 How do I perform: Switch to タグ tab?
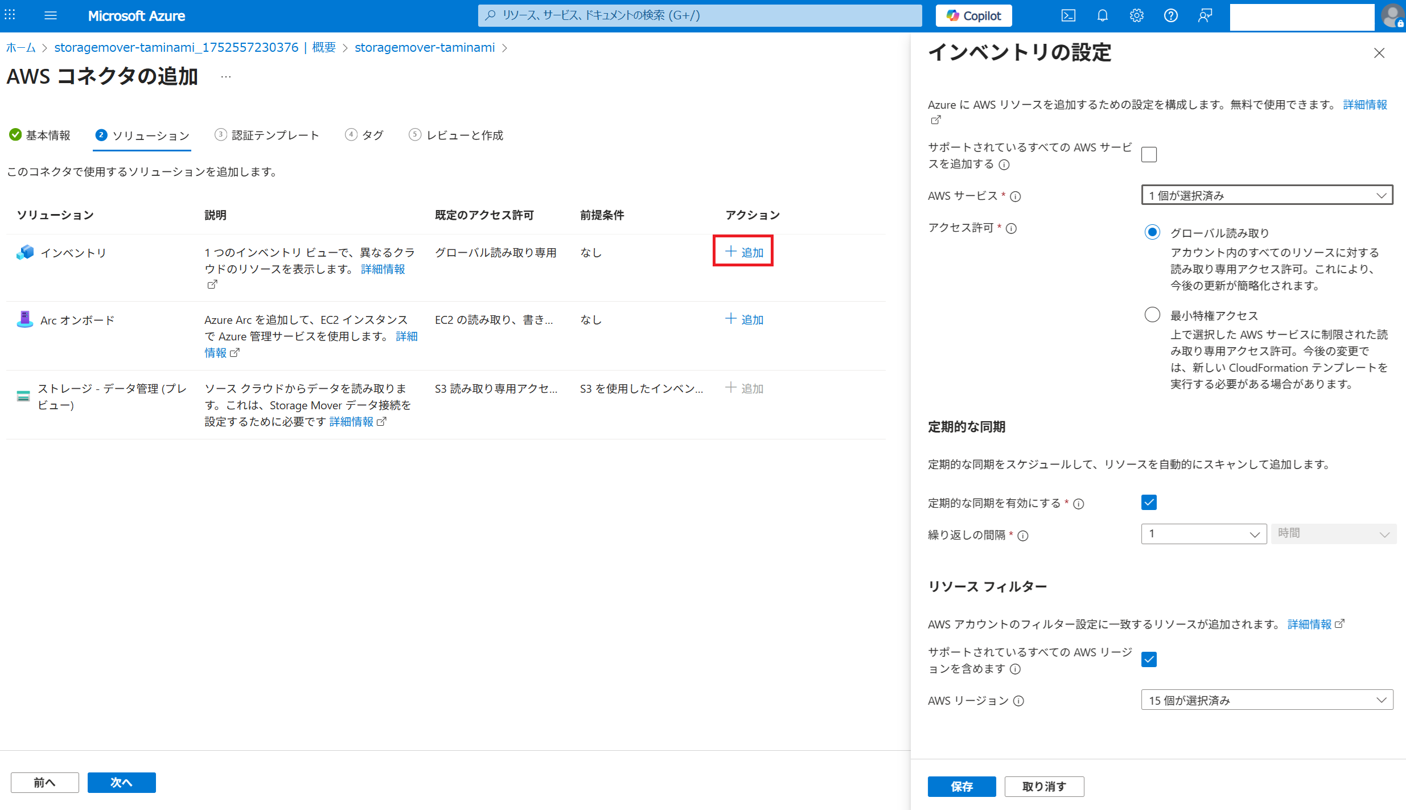pyautogui.click(x=364, y=135)
